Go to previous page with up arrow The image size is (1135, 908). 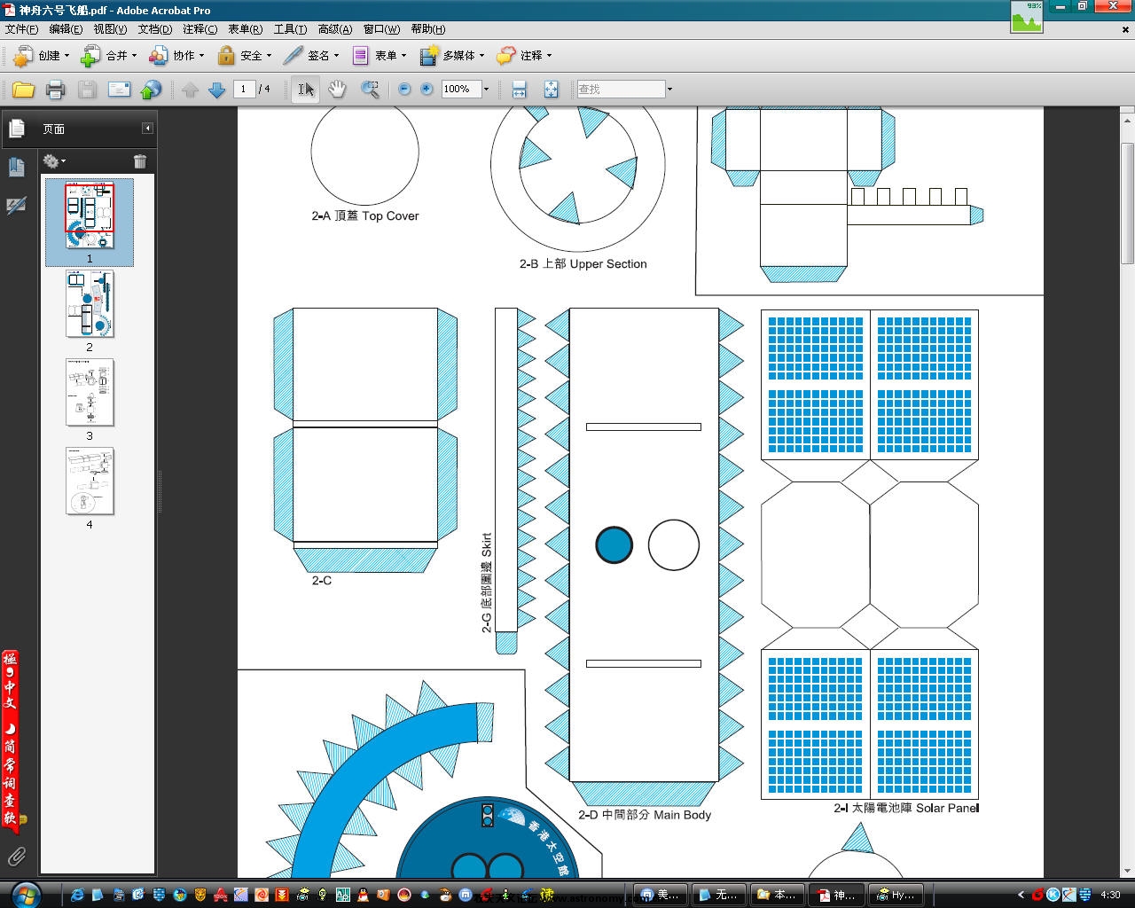click(190, 90)
